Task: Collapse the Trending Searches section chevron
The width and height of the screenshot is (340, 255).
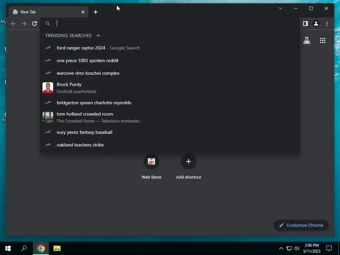Action: pos(98,36)
